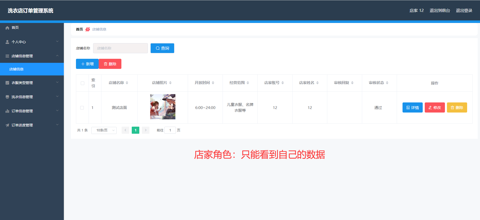Tick the select-all checkbox in table header
Screen dimensions: 480x220
tap(83, 83)
